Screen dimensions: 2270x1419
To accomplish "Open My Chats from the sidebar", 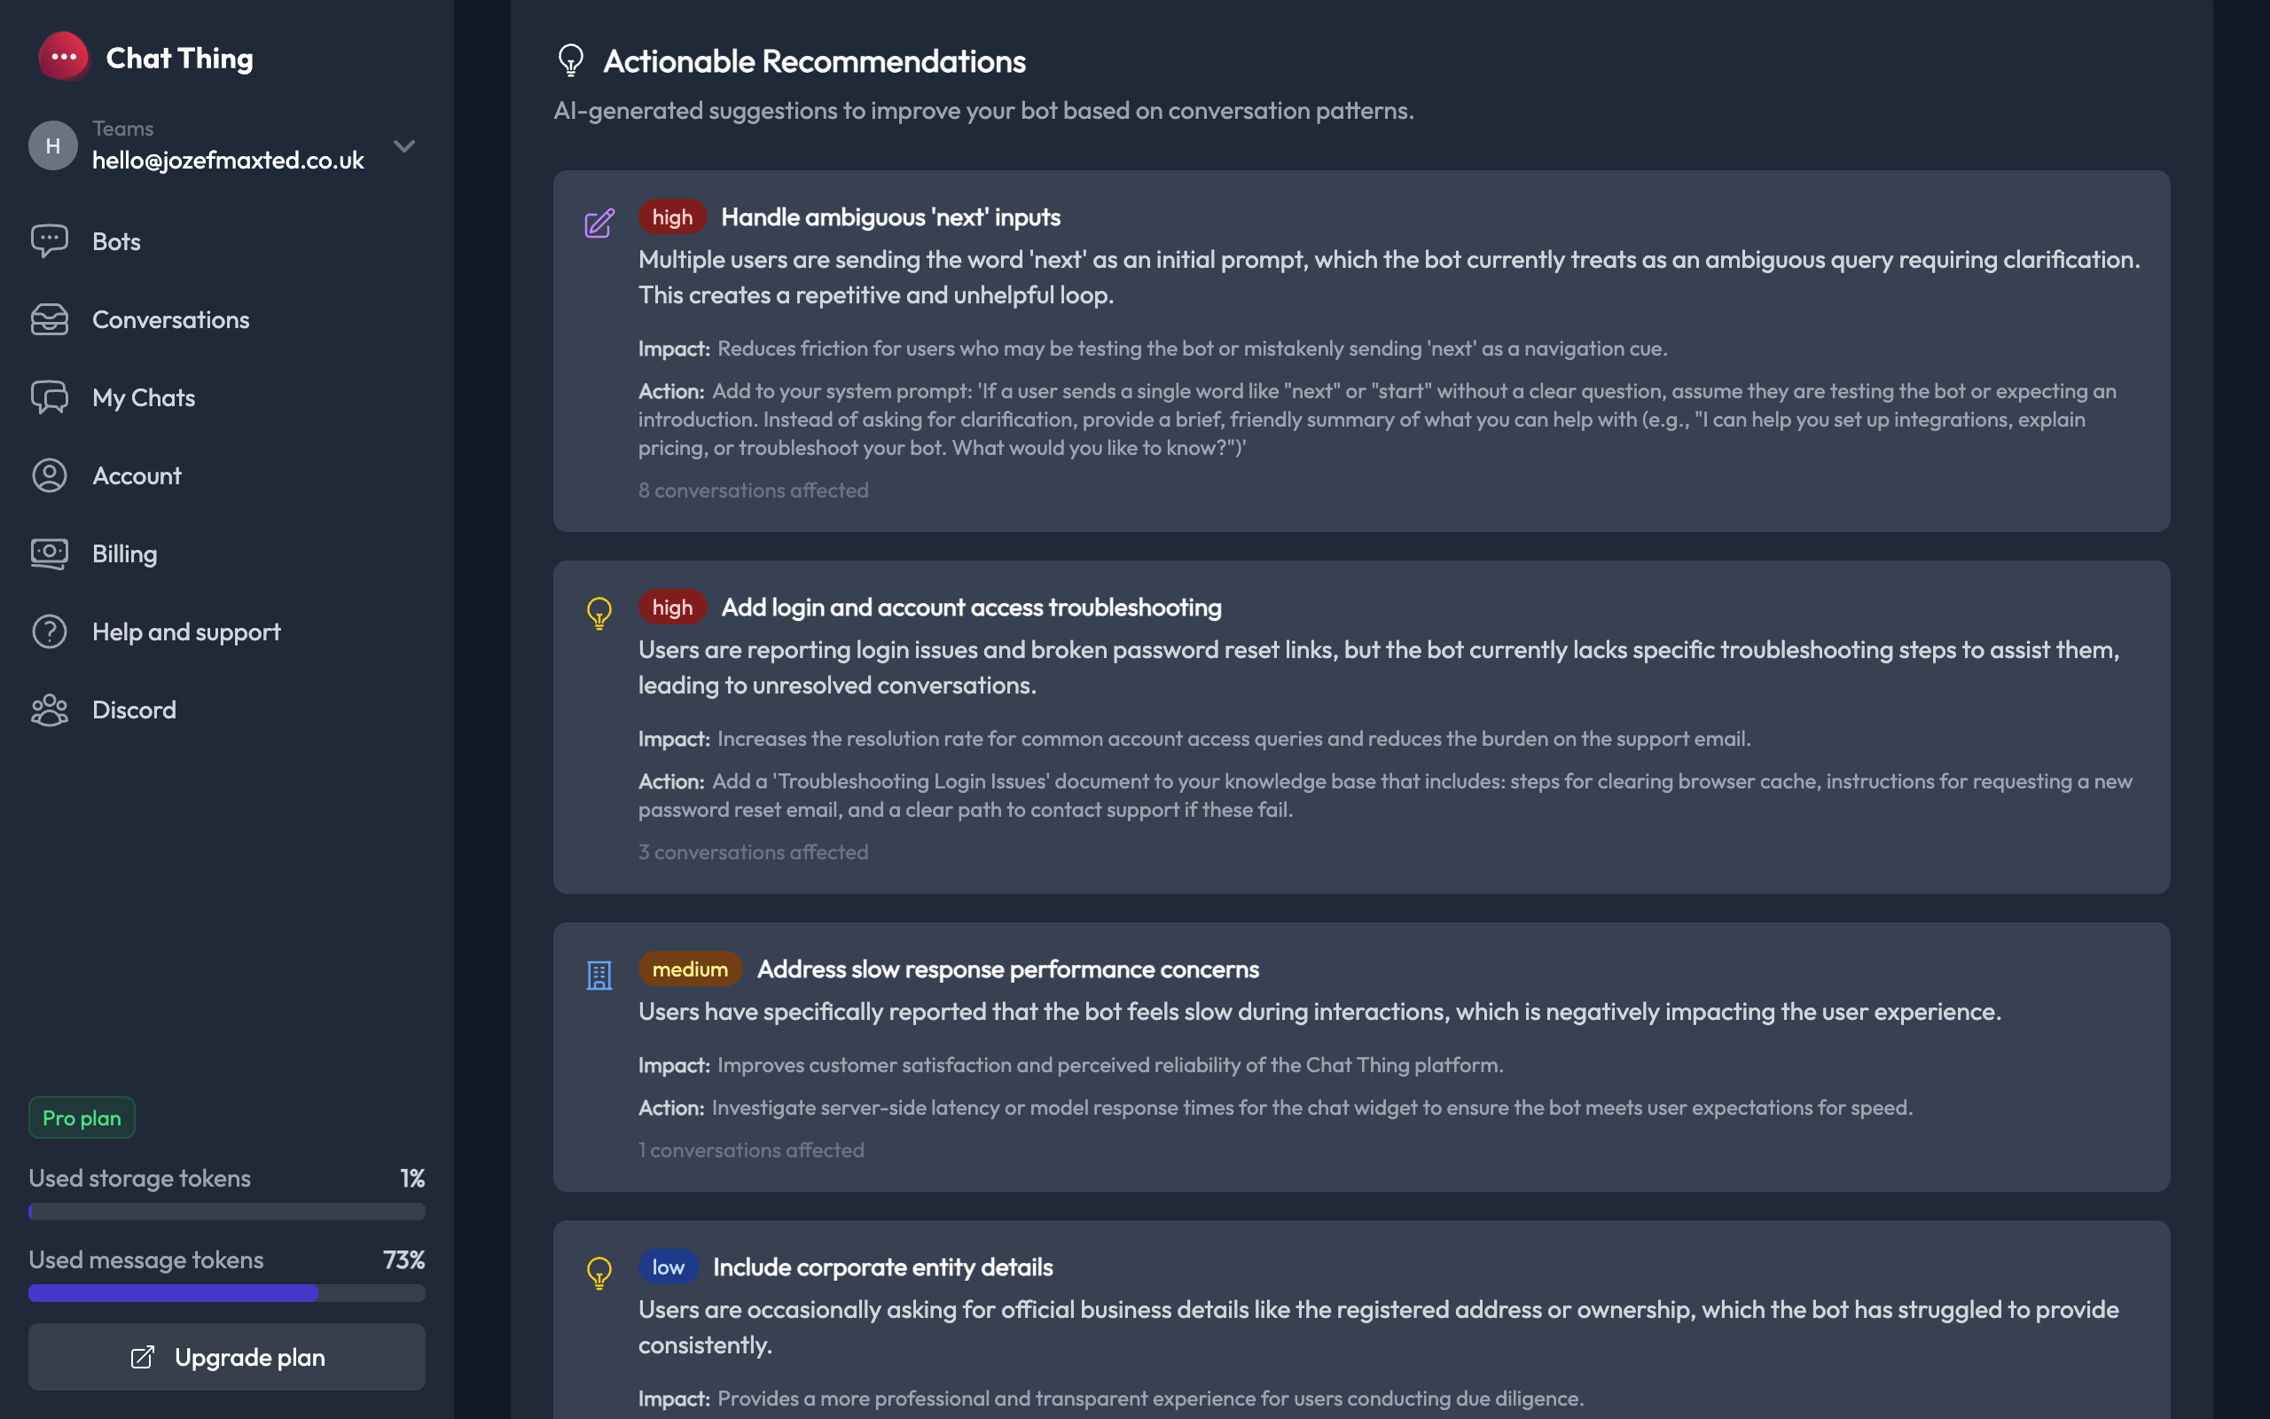I will point(144,397).
